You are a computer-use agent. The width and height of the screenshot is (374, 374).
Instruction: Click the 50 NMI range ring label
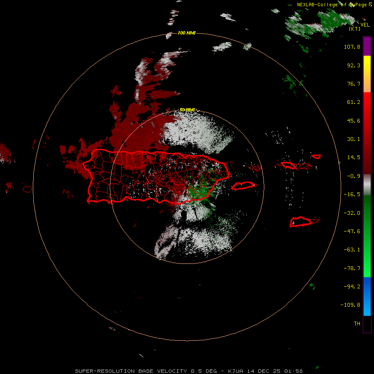187,110
